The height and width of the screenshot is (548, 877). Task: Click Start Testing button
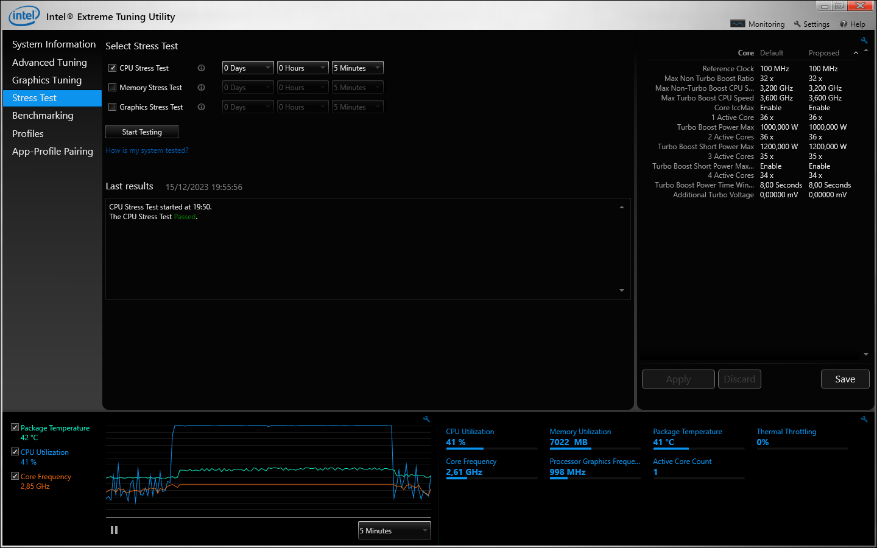(x=142, y=132)
